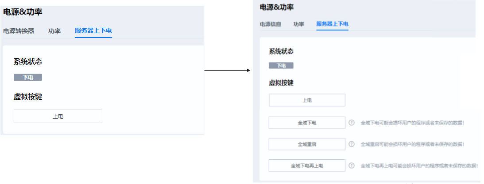The width and height of the screenshot is (484, 184).
Task: Click 下电 status badge in 电源转换器 panel
Action: [28, 77]
